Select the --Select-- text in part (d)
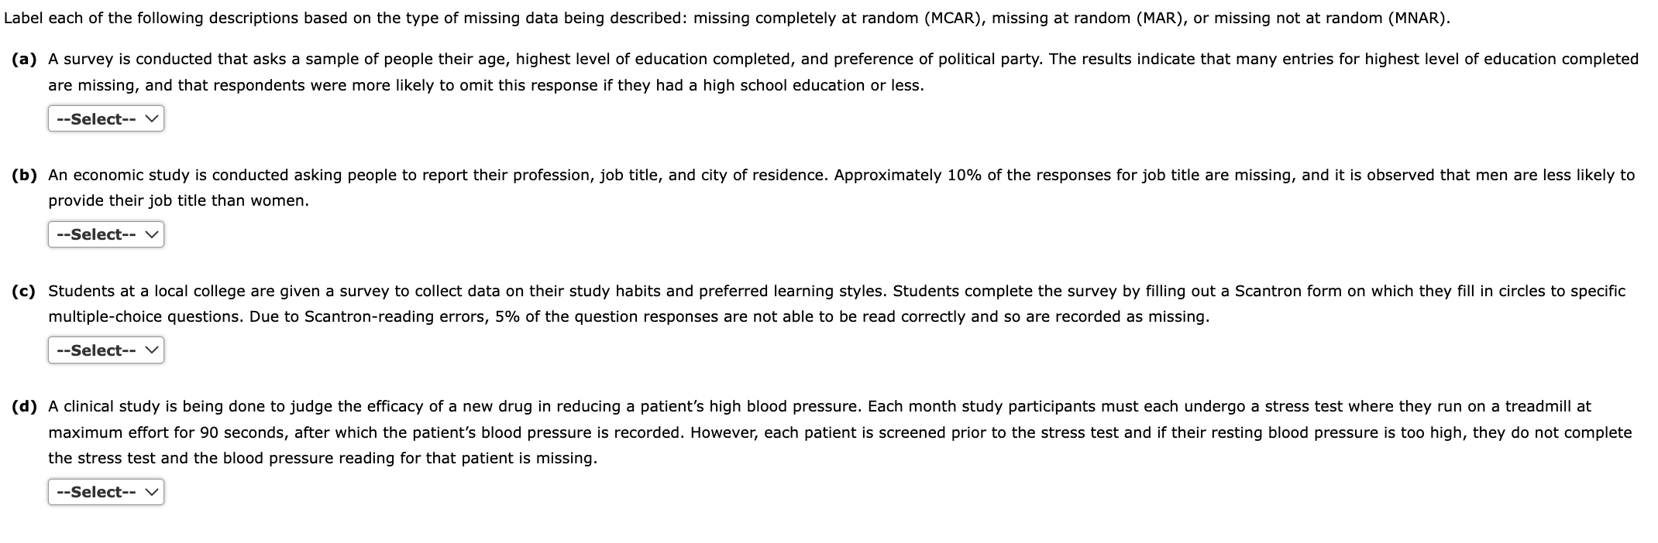 point(95,491)
